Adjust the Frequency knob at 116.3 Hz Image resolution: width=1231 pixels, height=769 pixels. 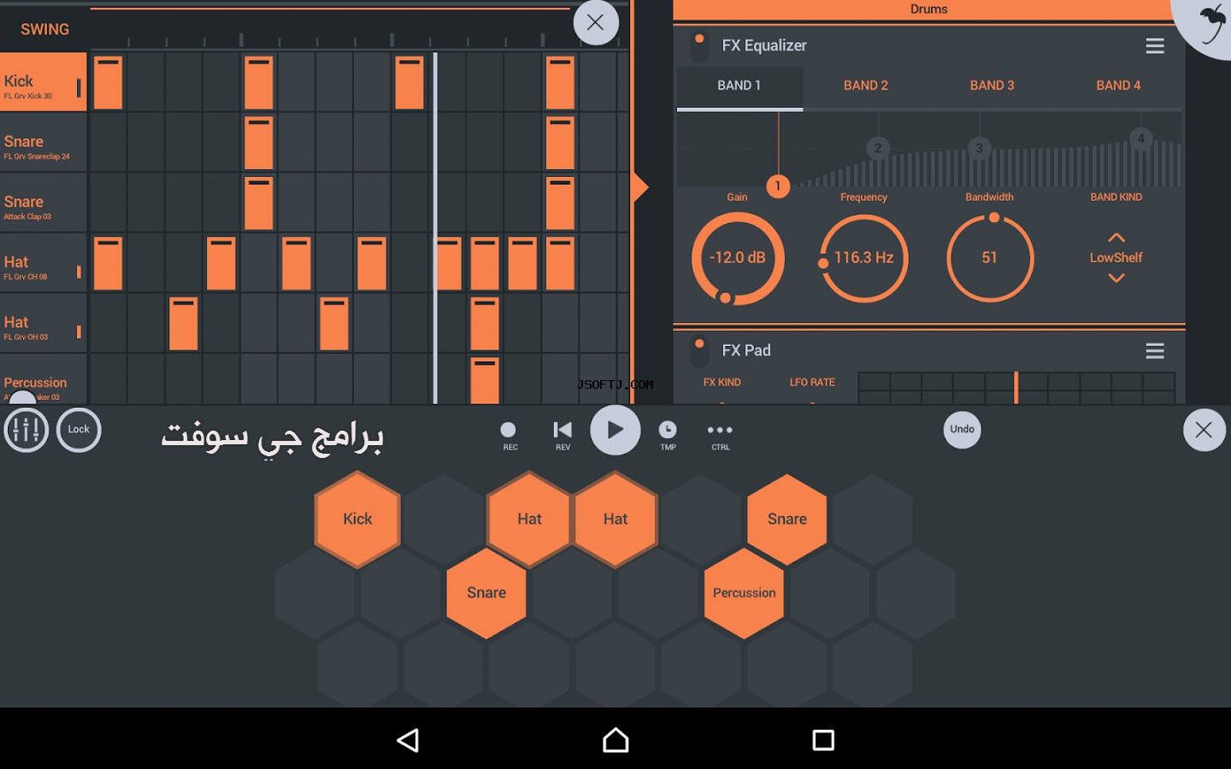[x=864, y=258]
